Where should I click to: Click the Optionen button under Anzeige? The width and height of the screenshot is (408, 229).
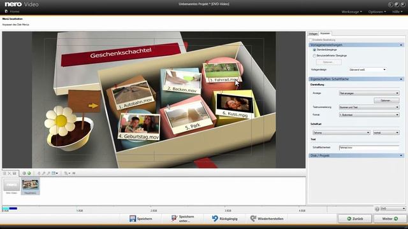tap(386, 101)
